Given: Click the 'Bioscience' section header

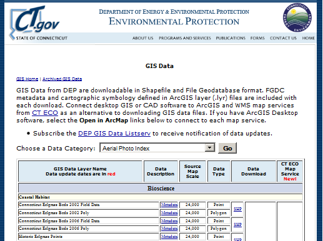Looking at the screenshot, I should 161,189.
